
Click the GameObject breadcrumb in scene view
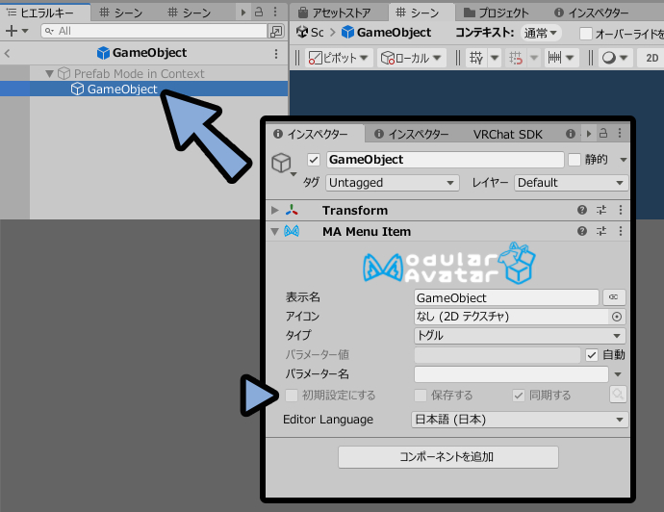[386, 32]
